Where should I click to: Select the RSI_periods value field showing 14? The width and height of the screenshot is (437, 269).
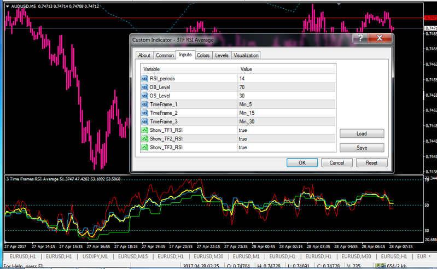(x=242, y=79)
